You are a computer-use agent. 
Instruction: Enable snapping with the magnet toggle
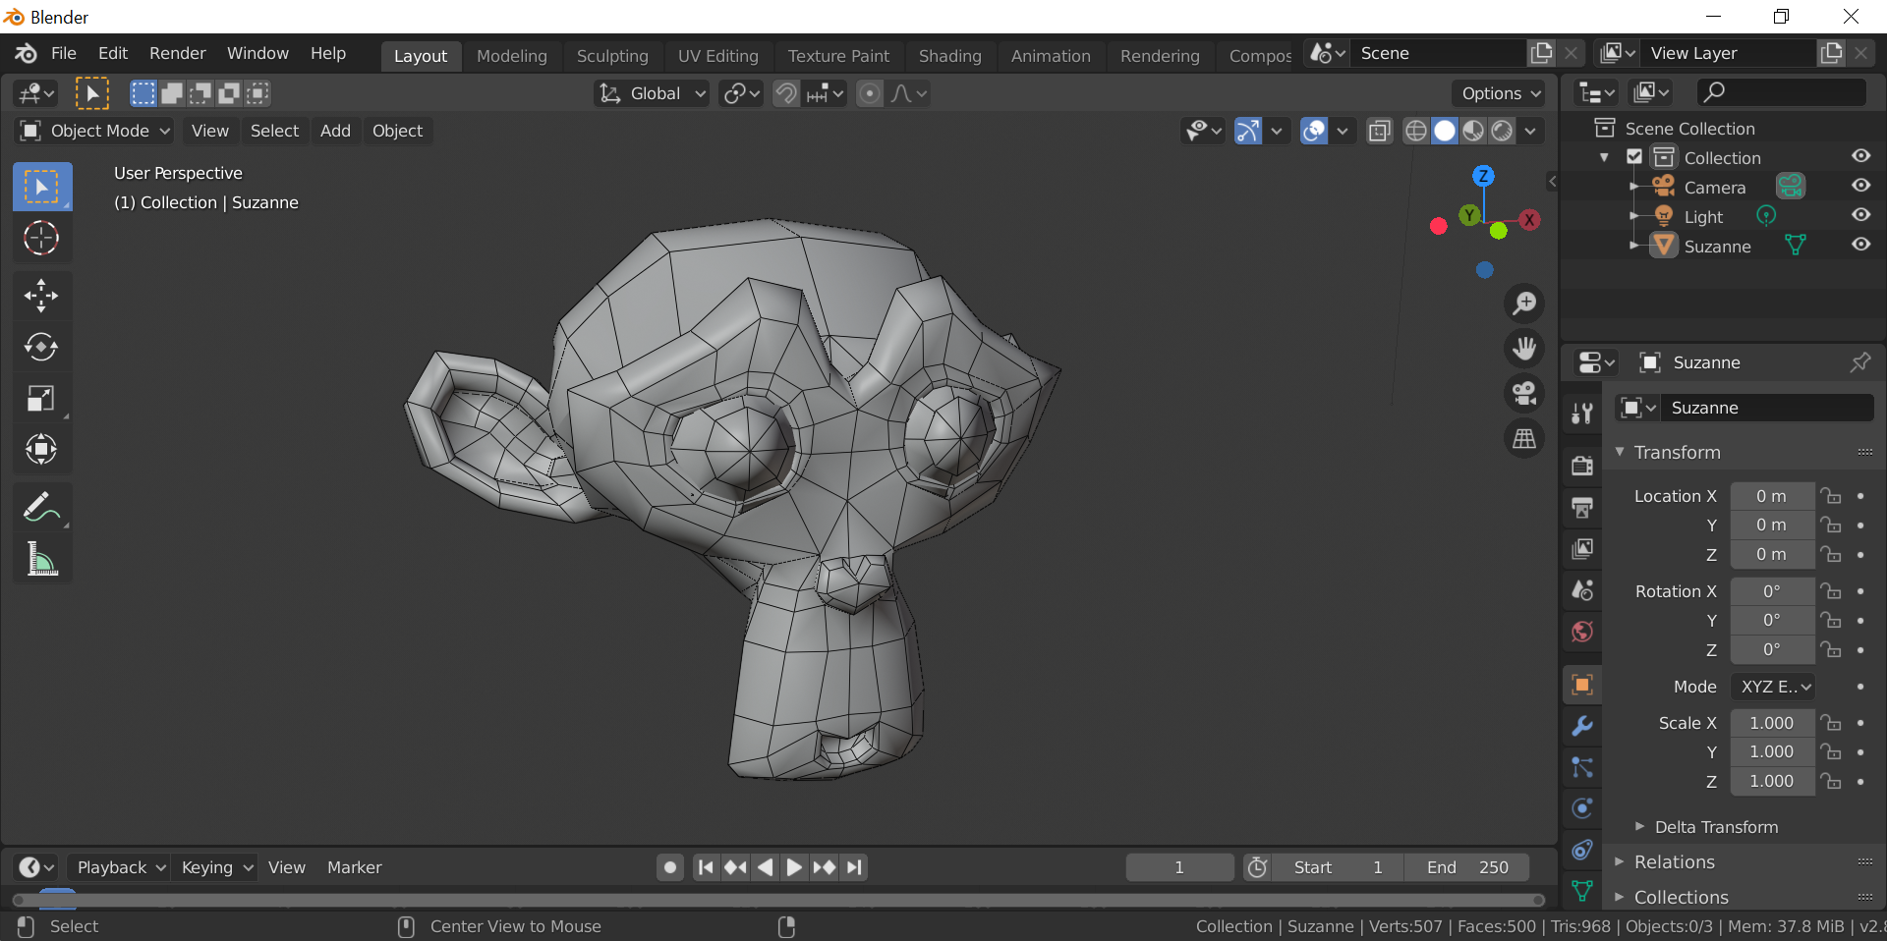click(x=785, y=92)
